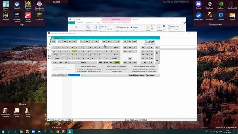Viewport: 238px width, 134px height.
Task: Click the Delete red X ribbon icon in Explorer
Action: (x=131, y=27)
